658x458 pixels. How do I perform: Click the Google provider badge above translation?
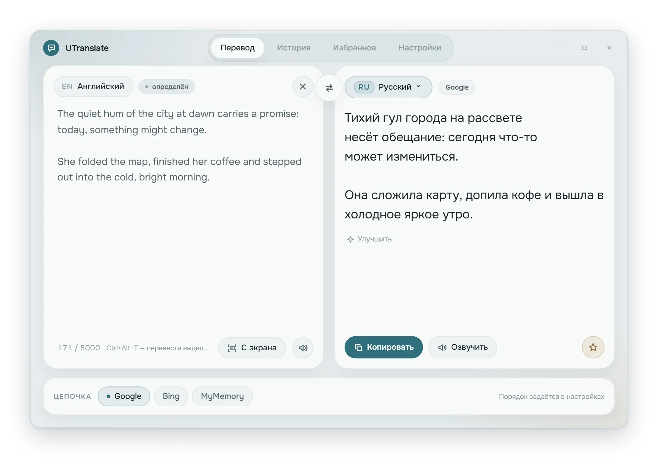click(x=457, y=87)
